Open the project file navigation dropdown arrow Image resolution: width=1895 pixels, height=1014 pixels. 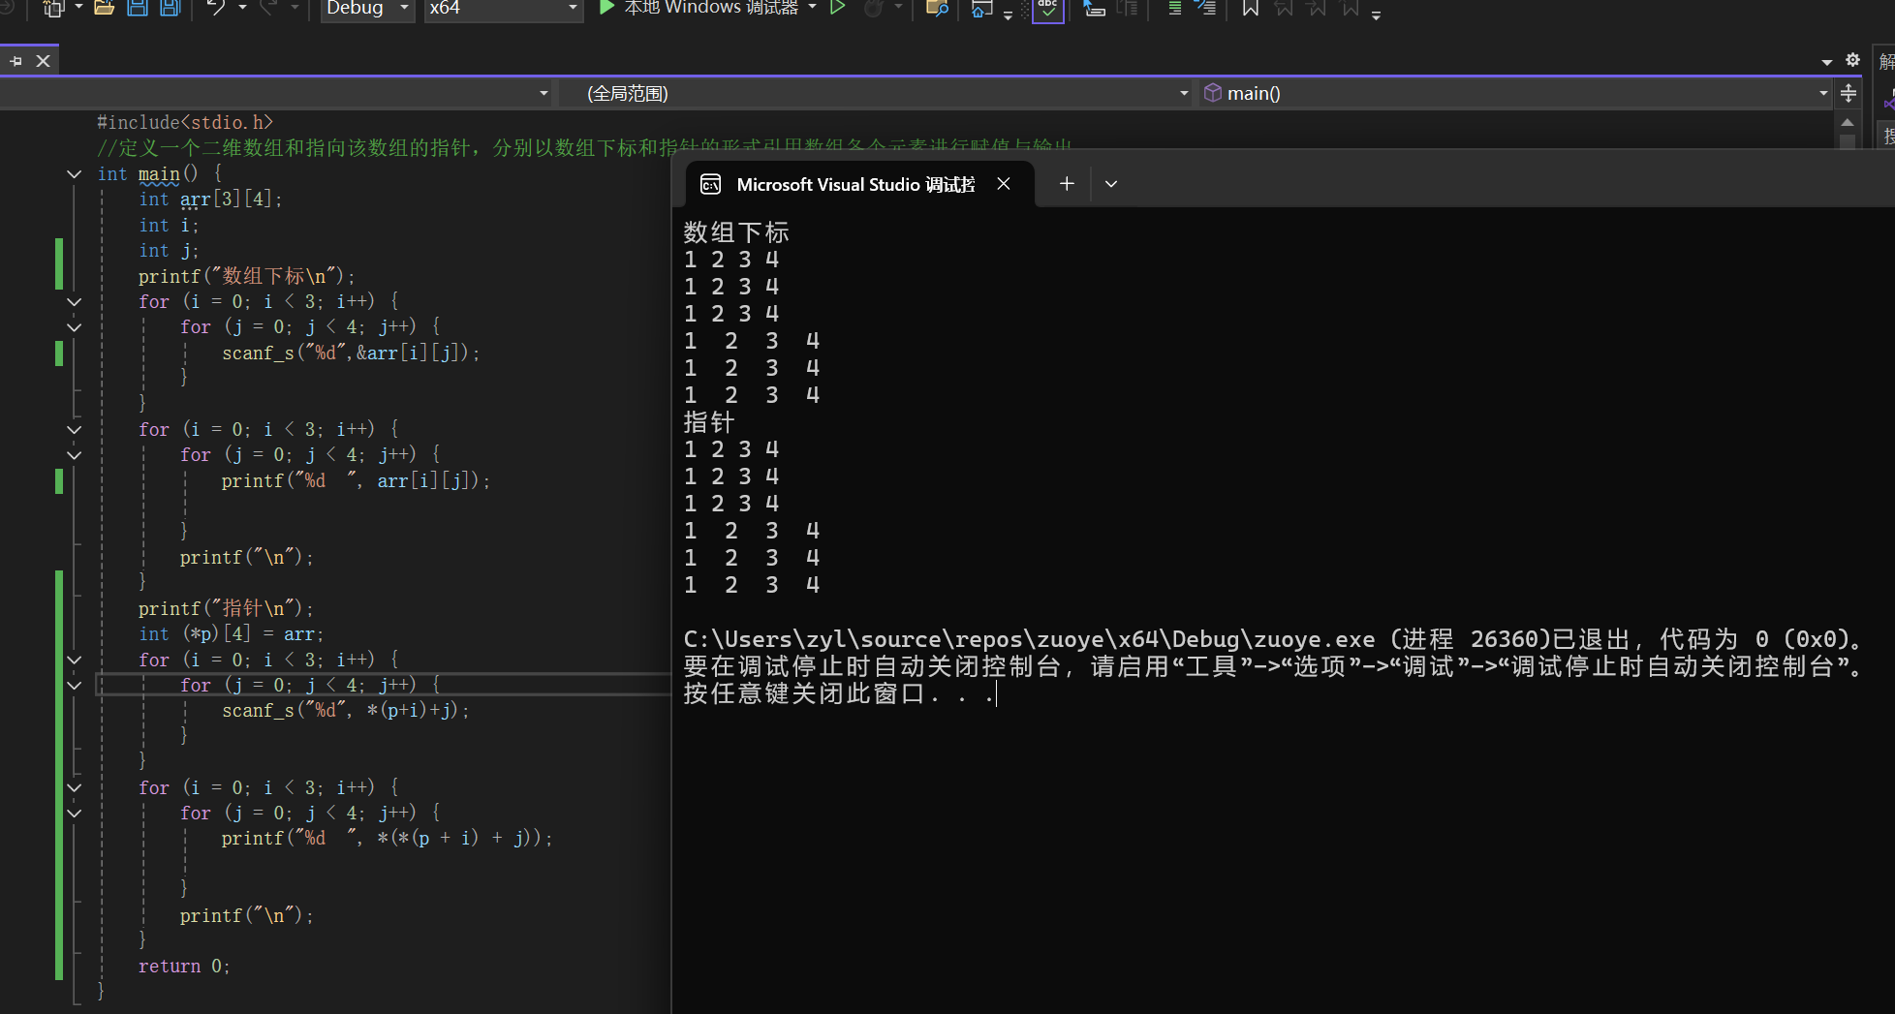(x=544, y=93)
